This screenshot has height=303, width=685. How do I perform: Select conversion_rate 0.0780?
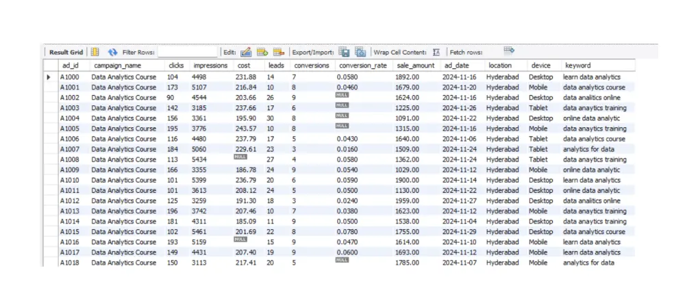point(347,232)
